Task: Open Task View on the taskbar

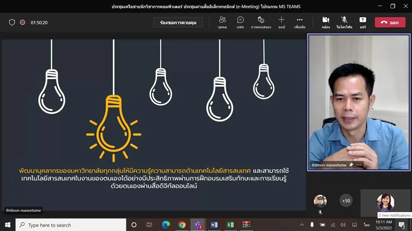Action: (149, 225)
